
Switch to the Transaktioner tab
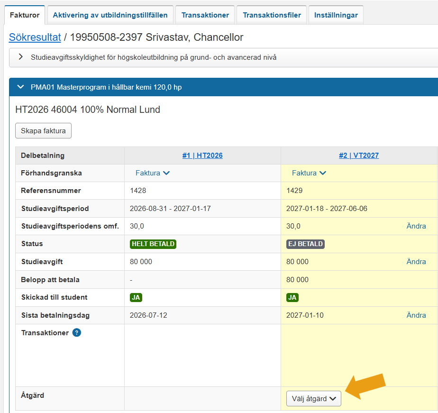click(x=205, y=15)
